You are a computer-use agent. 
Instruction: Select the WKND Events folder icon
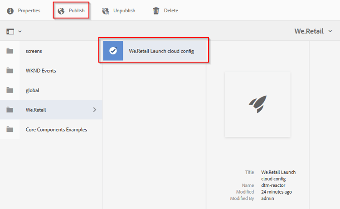pos(10,71)
